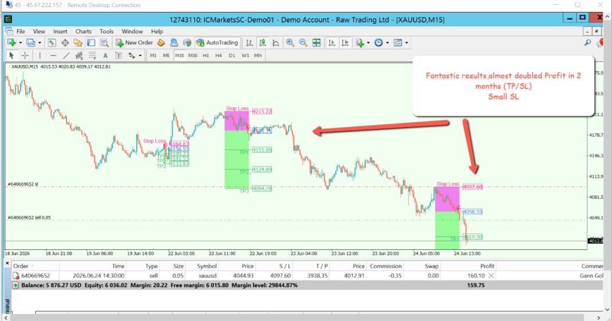Open the Tools menu
The image size is (612, 321).
(x=106, y=32)
